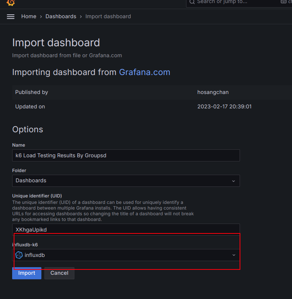Edit the UID field XKhgaUpikd
The width and height of the screenshot is (292, 299).
tap(126, 230)
